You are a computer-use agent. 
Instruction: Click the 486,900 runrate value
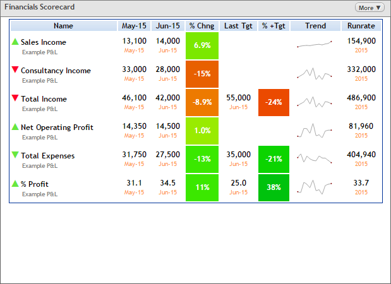(361, 98)
